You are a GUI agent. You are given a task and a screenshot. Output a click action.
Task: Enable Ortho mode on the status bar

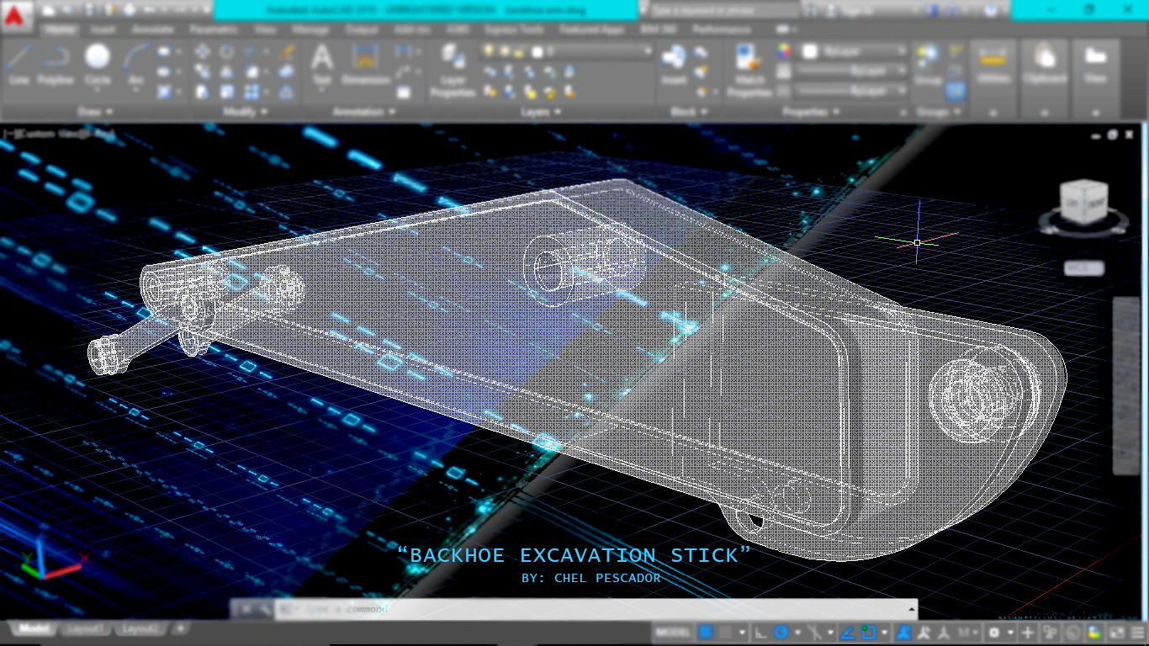click(x=759, y=633)
